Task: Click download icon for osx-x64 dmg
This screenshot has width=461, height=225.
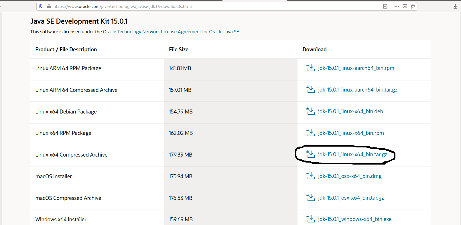Action: point(311,176)
